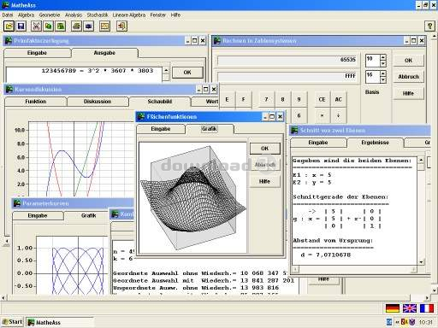
Task: Adjust the base 16 spinner
Action: 383,77
